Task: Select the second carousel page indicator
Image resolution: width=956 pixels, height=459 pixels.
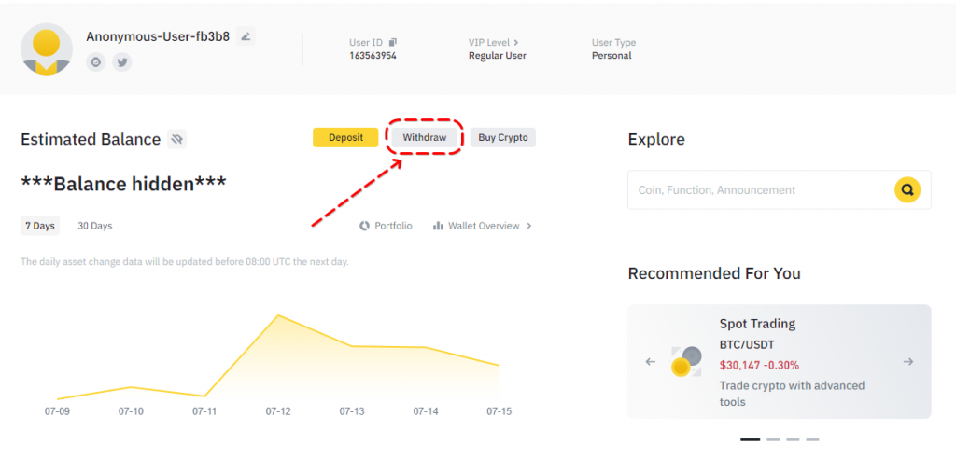Action: coord(773,439)
